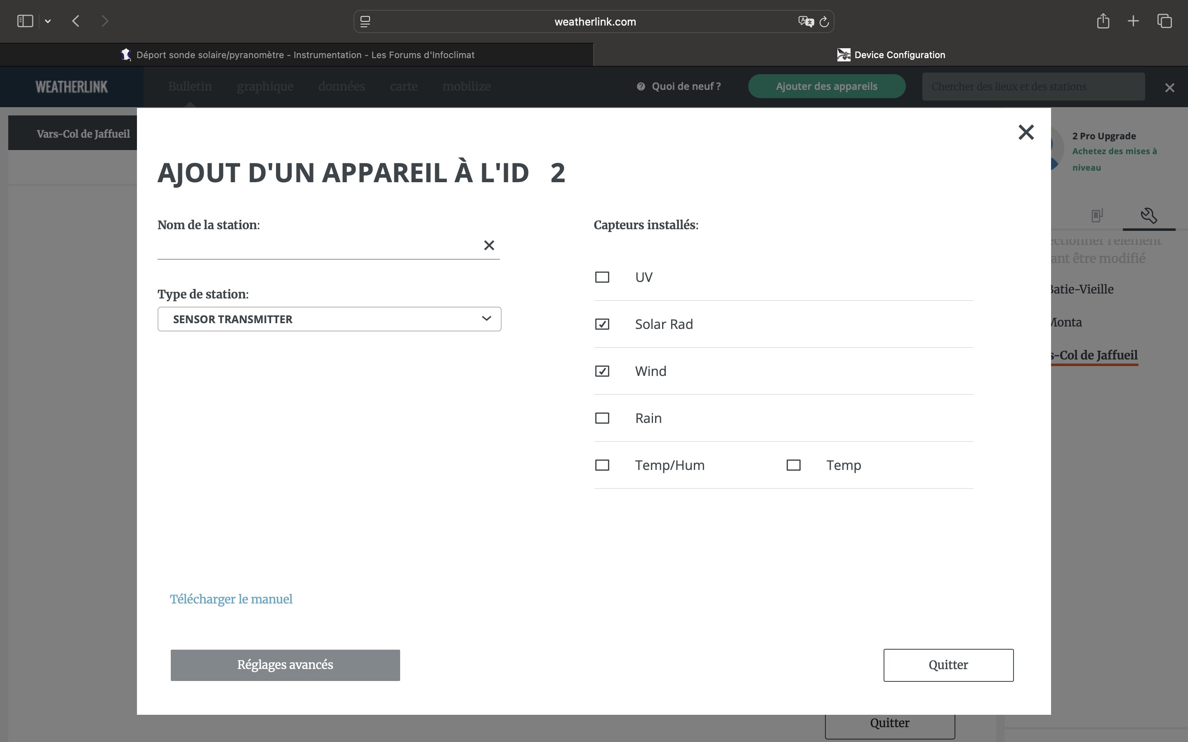Open a new tab with plus icon
This screenshot has height=742, width=1188.
[1133, 21]
